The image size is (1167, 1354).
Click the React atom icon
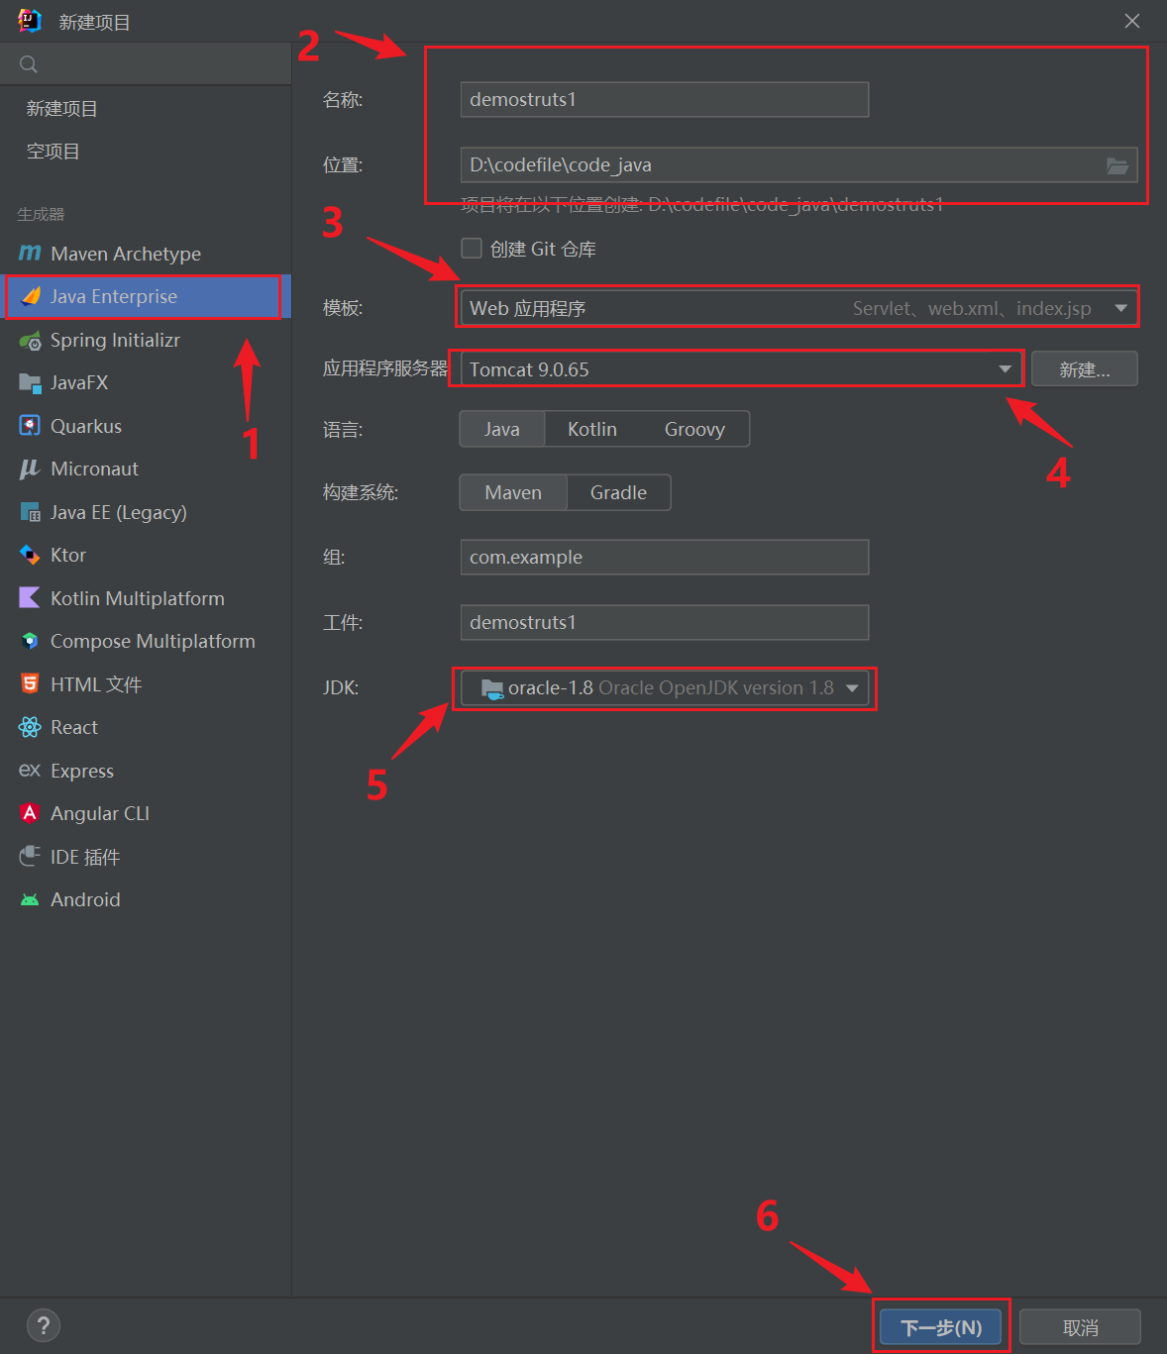tap(30, 727)
